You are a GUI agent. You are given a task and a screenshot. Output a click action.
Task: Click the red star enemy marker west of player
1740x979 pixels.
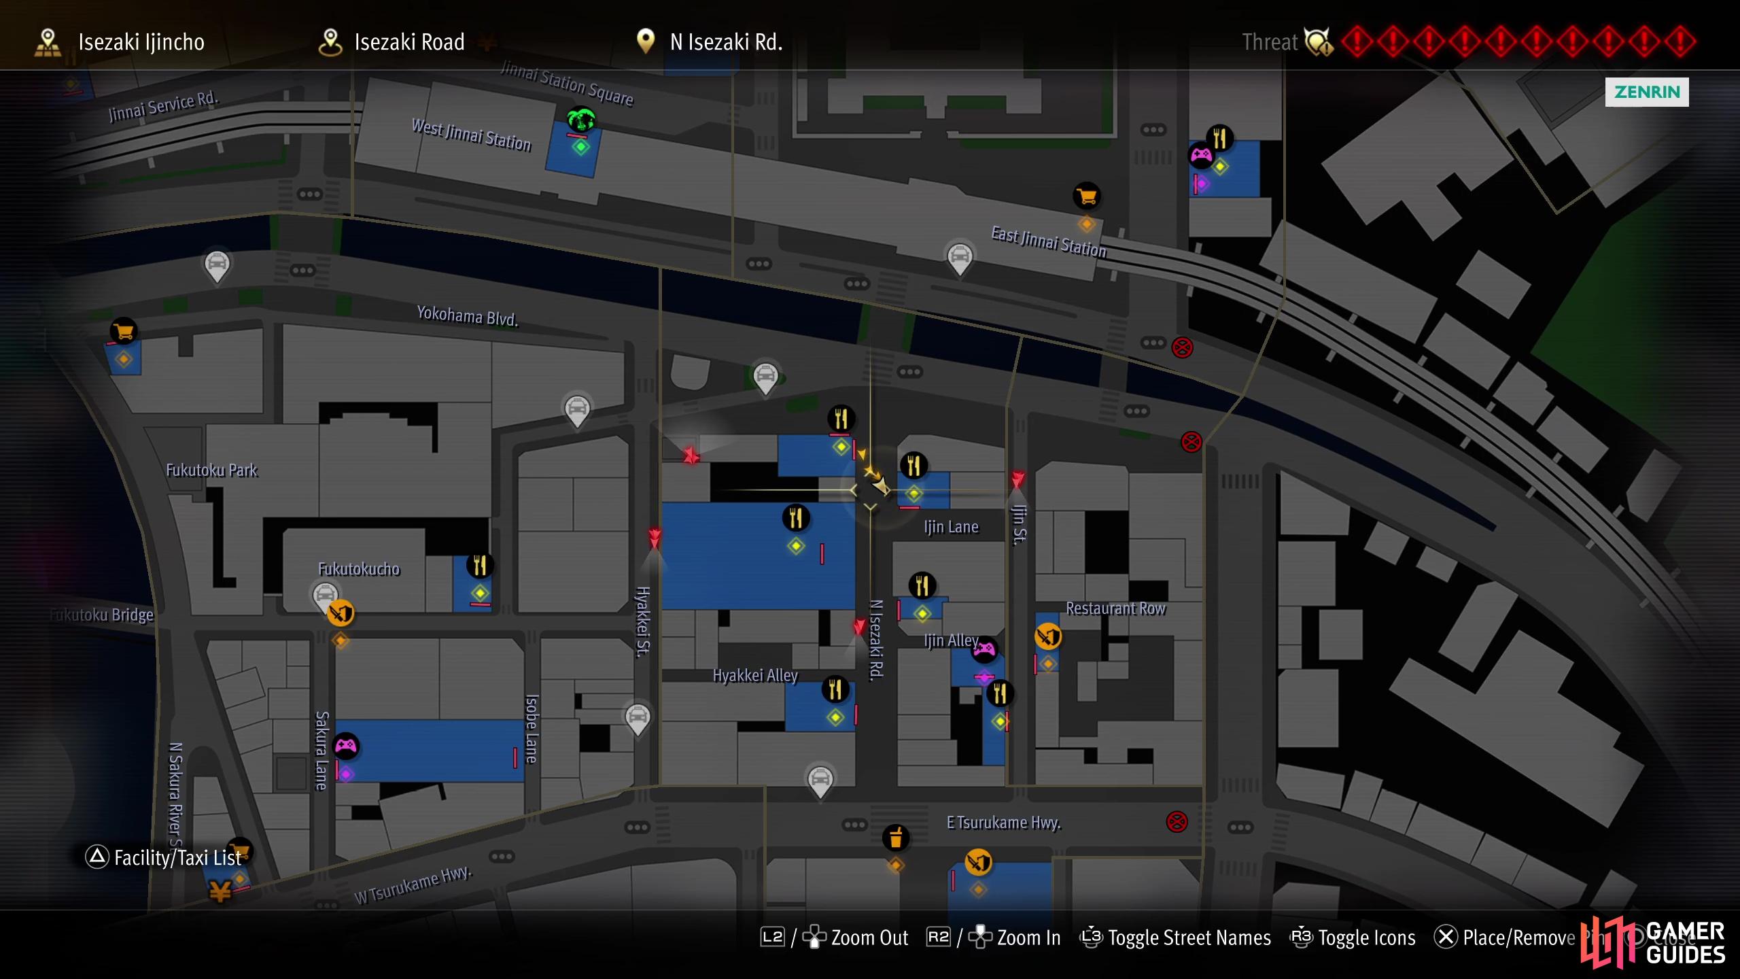pos(691,455)
